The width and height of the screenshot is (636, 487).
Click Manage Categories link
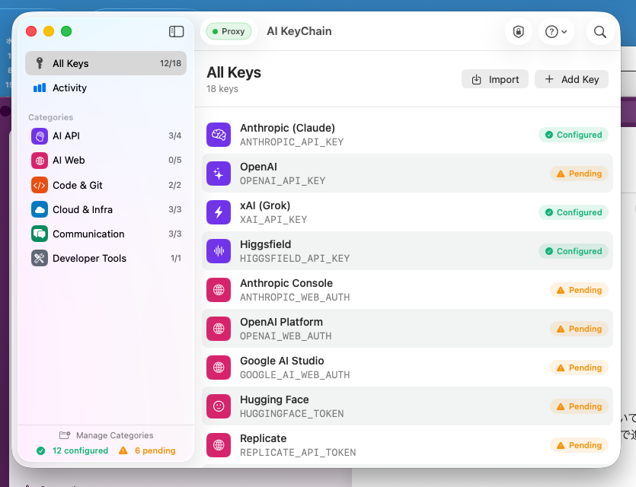106,435
